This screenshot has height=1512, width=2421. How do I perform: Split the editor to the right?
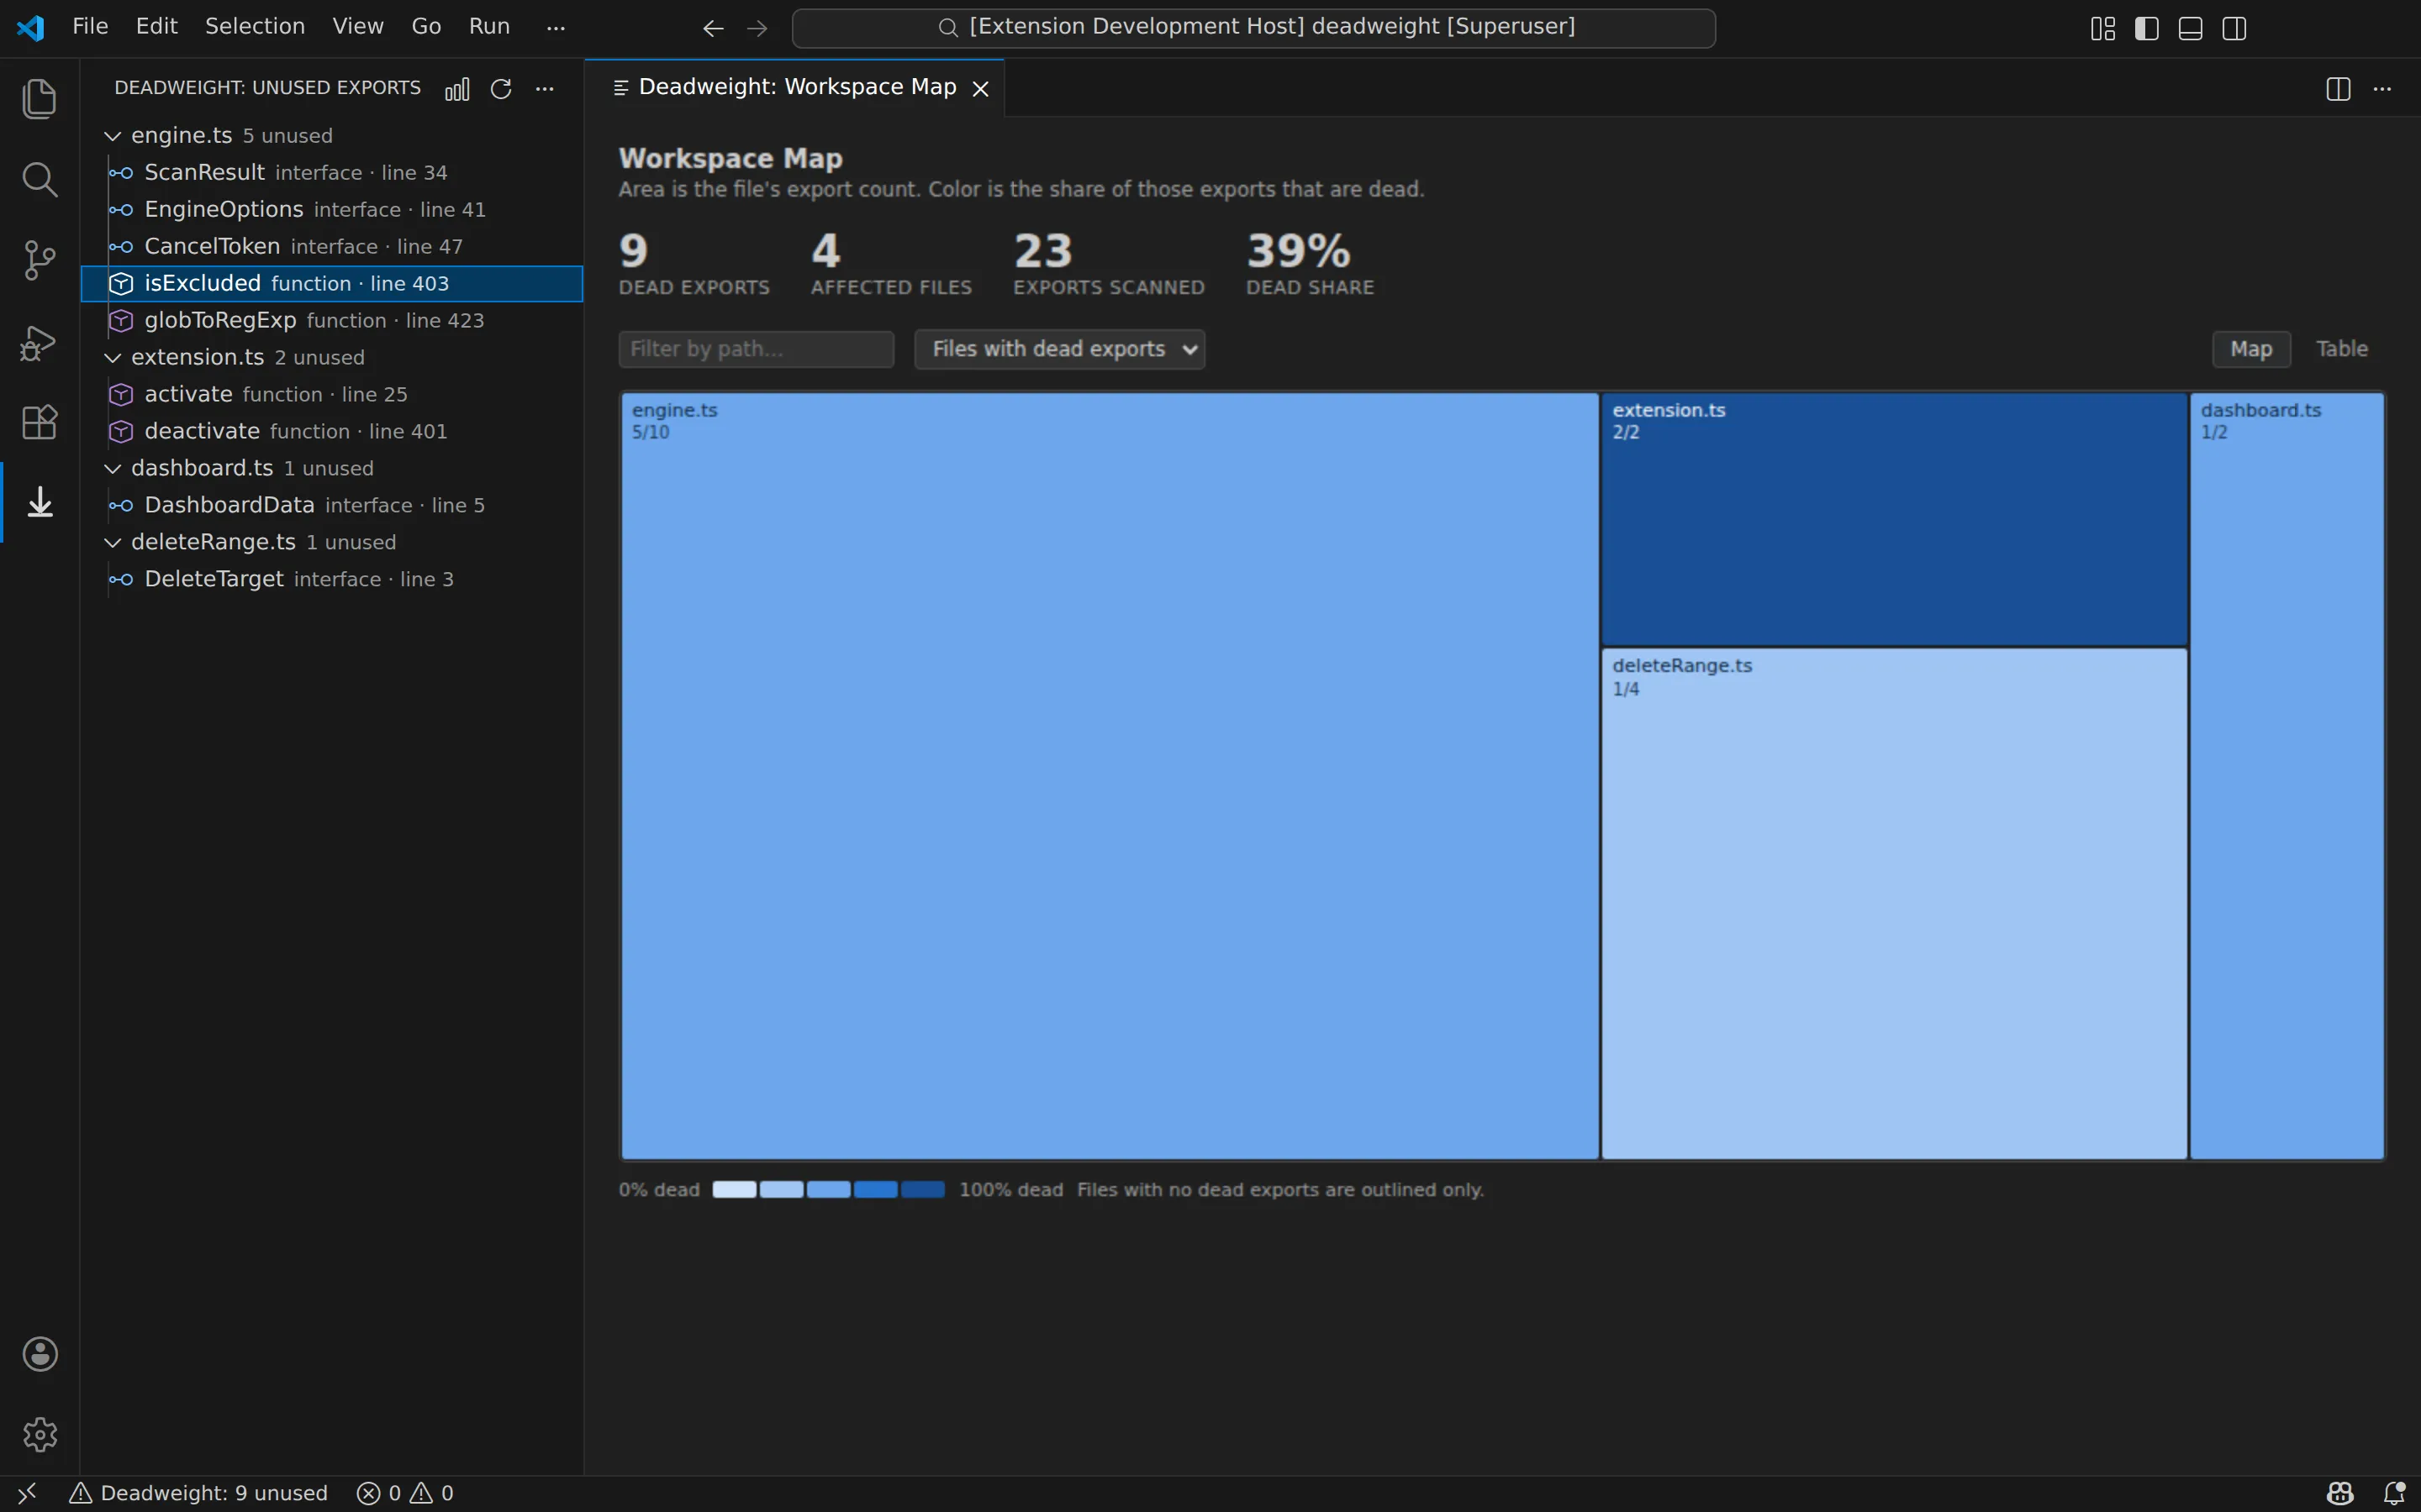[2338, 89]
